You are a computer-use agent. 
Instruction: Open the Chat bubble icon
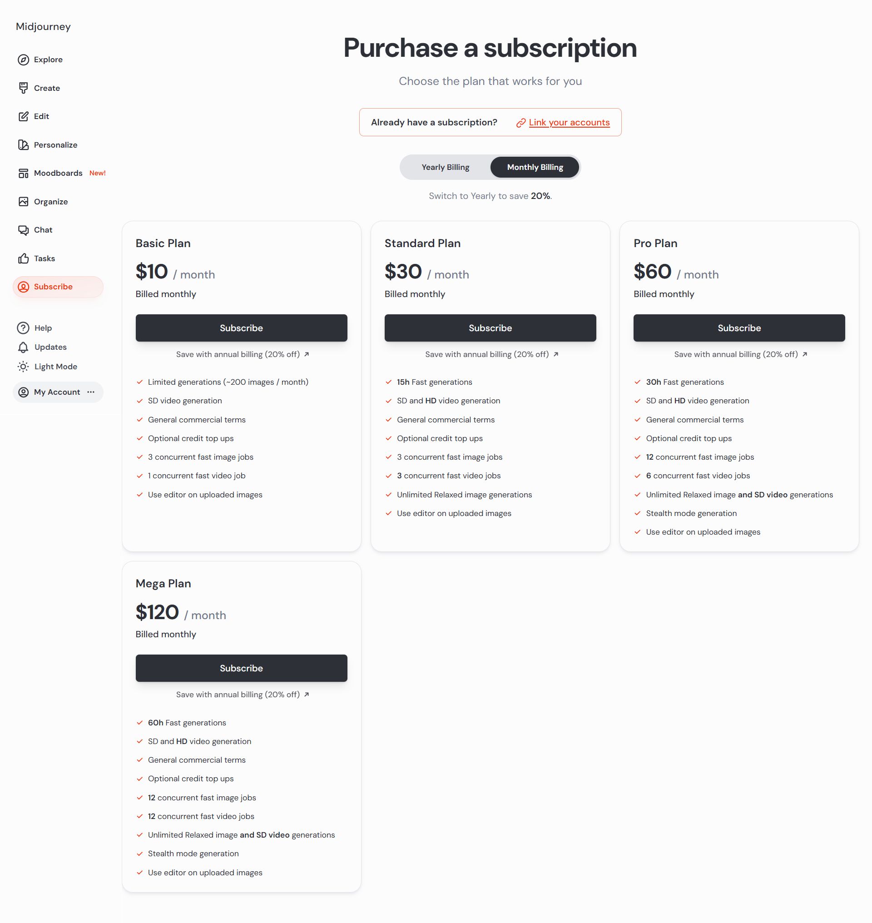coord(23,230)
